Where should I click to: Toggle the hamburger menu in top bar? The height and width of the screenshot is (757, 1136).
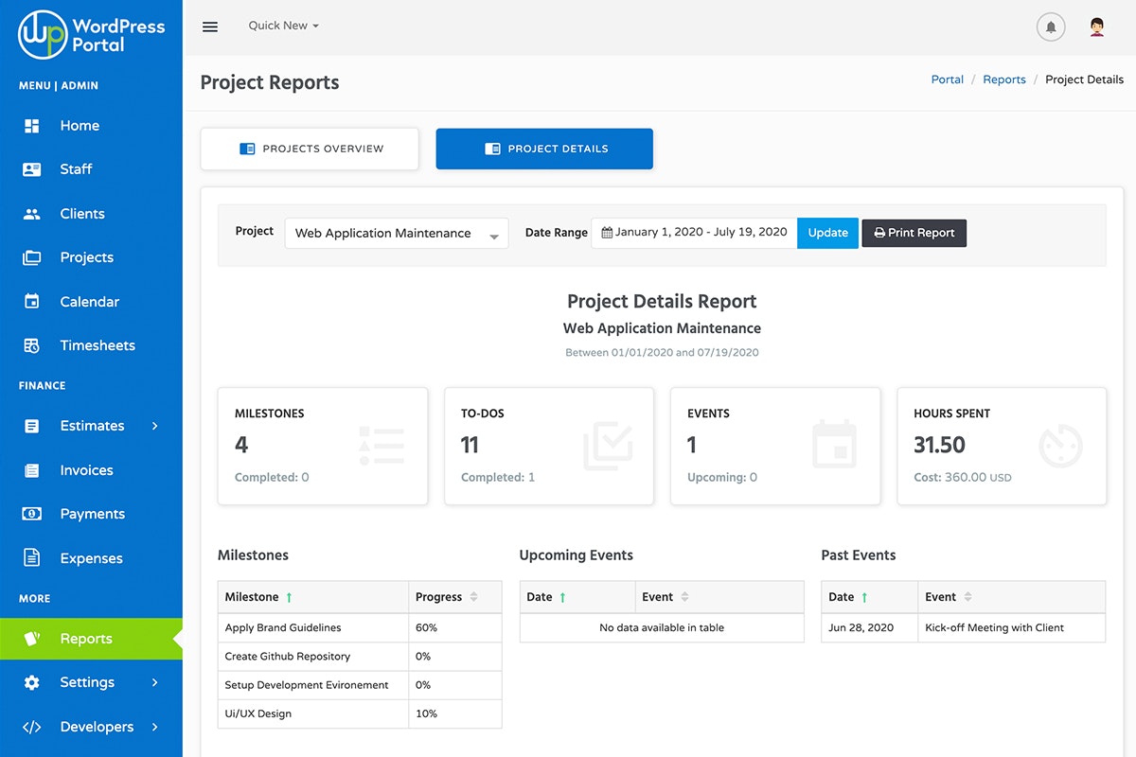coord(210,26)
